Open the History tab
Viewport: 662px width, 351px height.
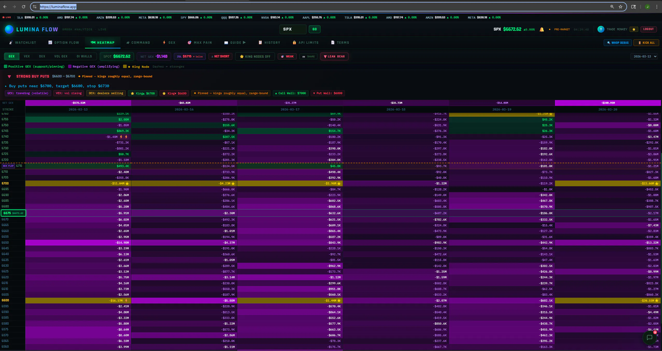(269, 42)
